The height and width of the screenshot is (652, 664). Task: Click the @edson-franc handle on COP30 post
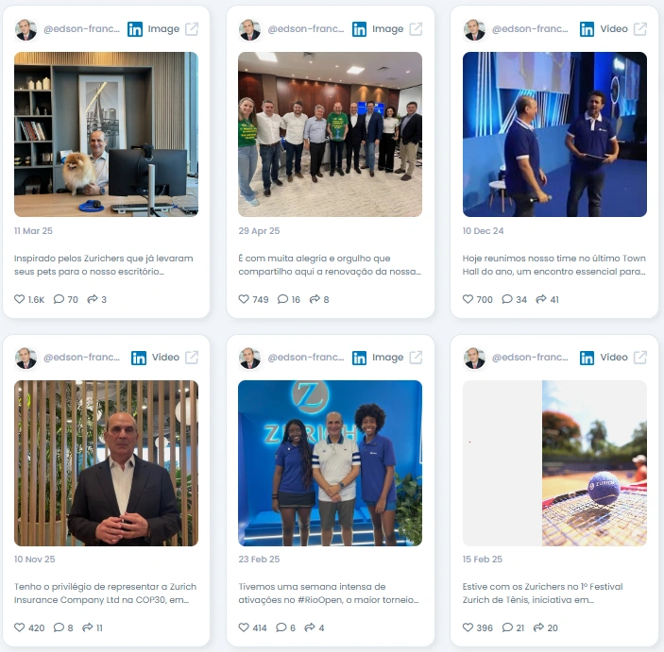[82, 357]
